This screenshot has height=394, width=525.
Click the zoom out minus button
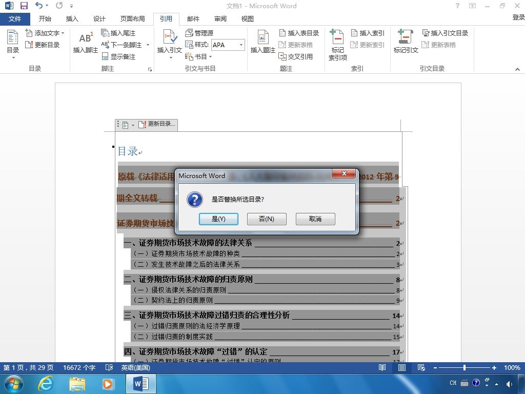435,367
